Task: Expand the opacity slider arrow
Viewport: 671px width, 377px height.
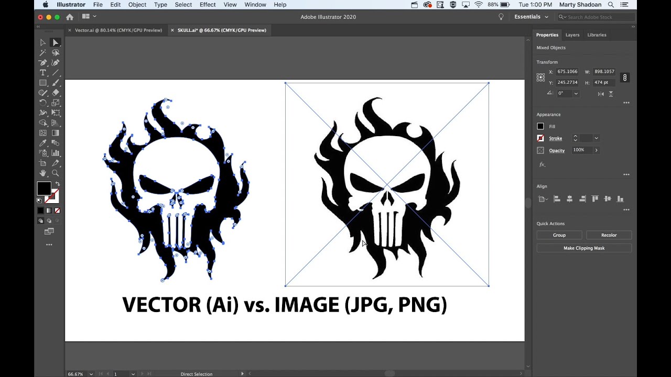Action: pyautogui.click(x=596, y=150)
